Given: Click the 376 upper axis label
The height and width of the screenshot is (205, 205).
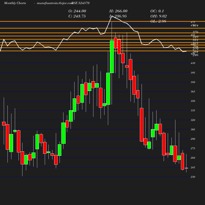Looking at the screenshot, I should coord(196,32).
